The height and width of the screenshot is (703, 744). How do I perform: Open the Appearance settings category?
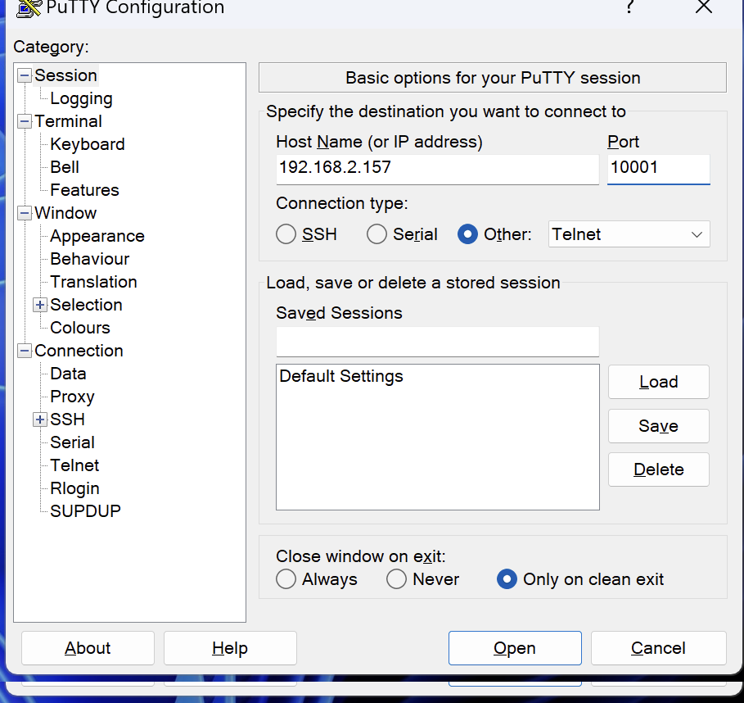(x=97, y=236)
